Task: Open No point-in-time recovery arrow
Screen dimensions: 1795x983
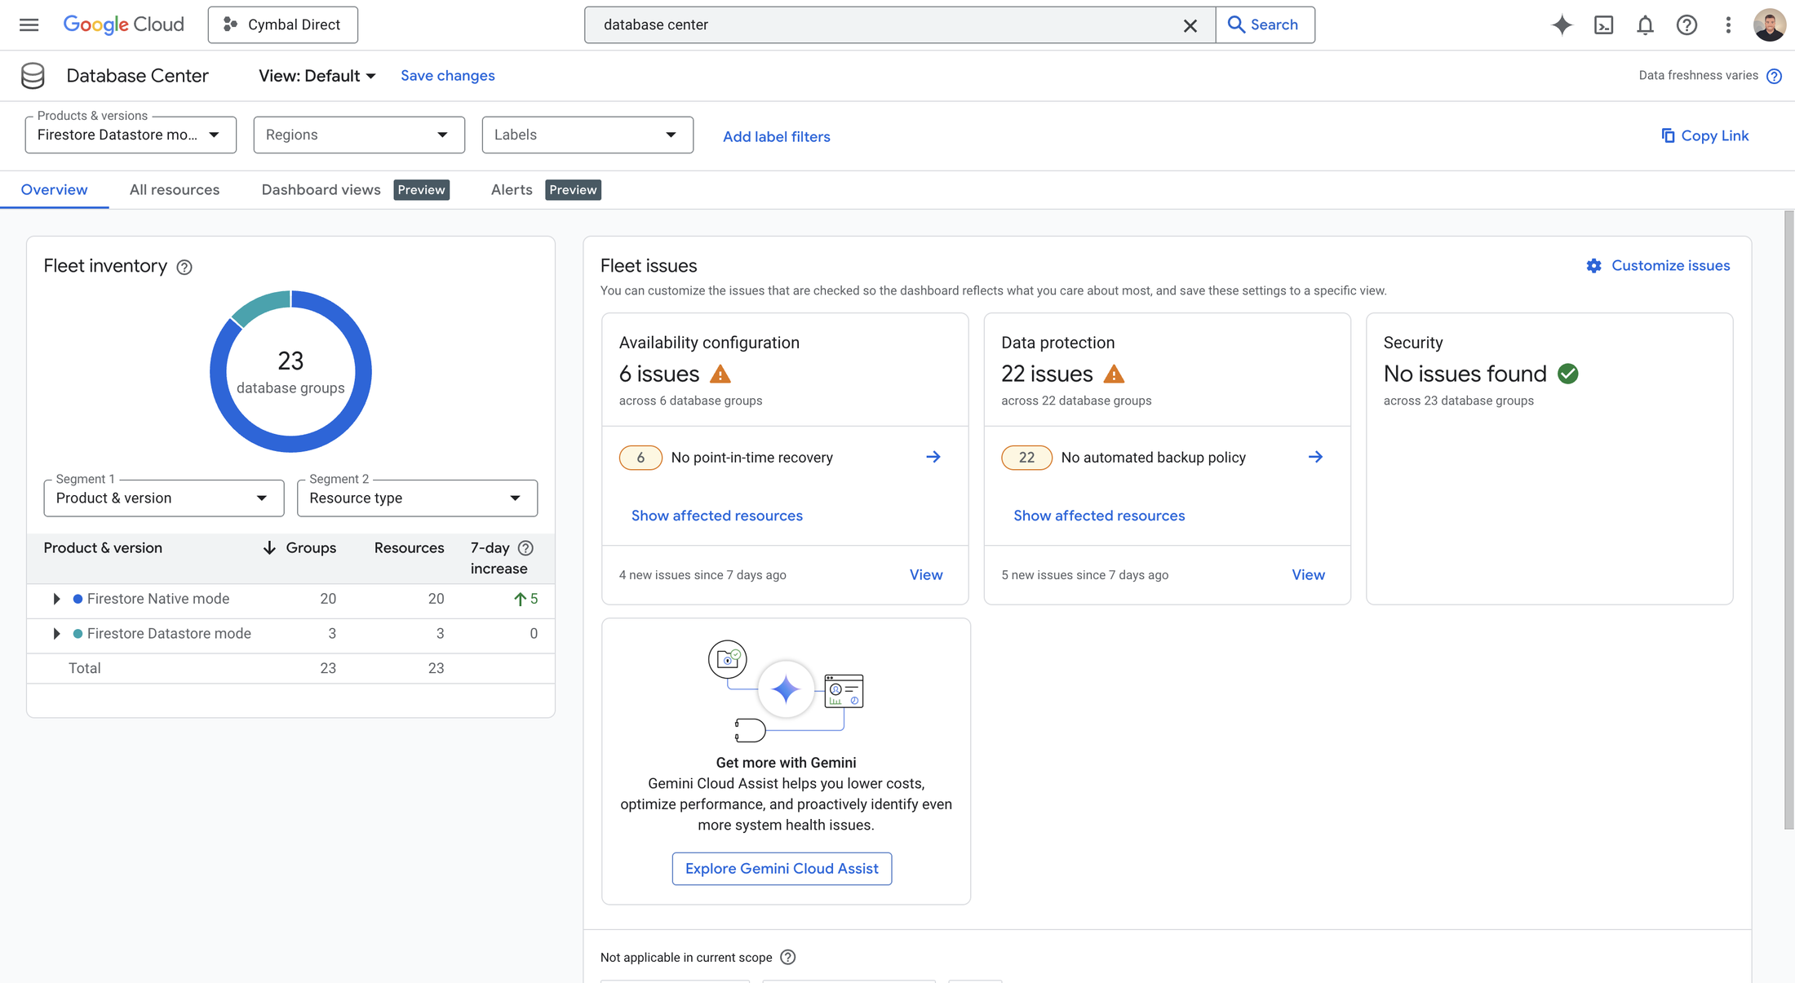Action: point(933,457)
